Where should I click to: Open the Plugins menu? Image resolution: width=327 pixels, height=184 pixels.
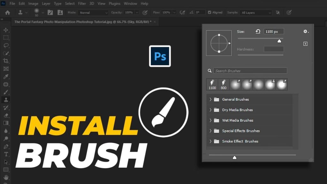pyautogui.click(x=114, y=4)
